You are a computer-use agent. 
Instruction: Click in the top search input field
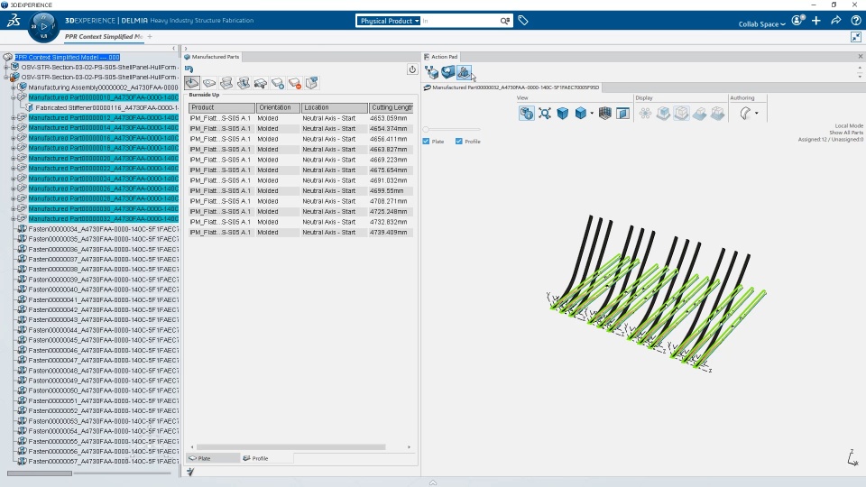click(460, 21)
